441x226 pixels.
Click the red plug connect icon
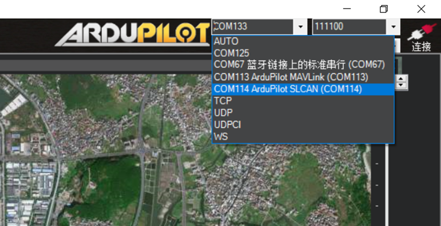tap(421, 31)
